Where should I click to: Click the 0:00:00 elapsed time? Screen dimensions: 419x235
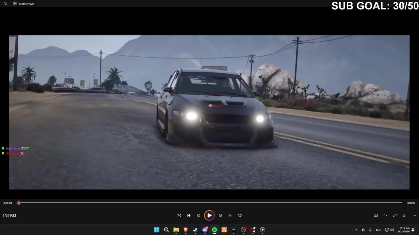(8, 203)
